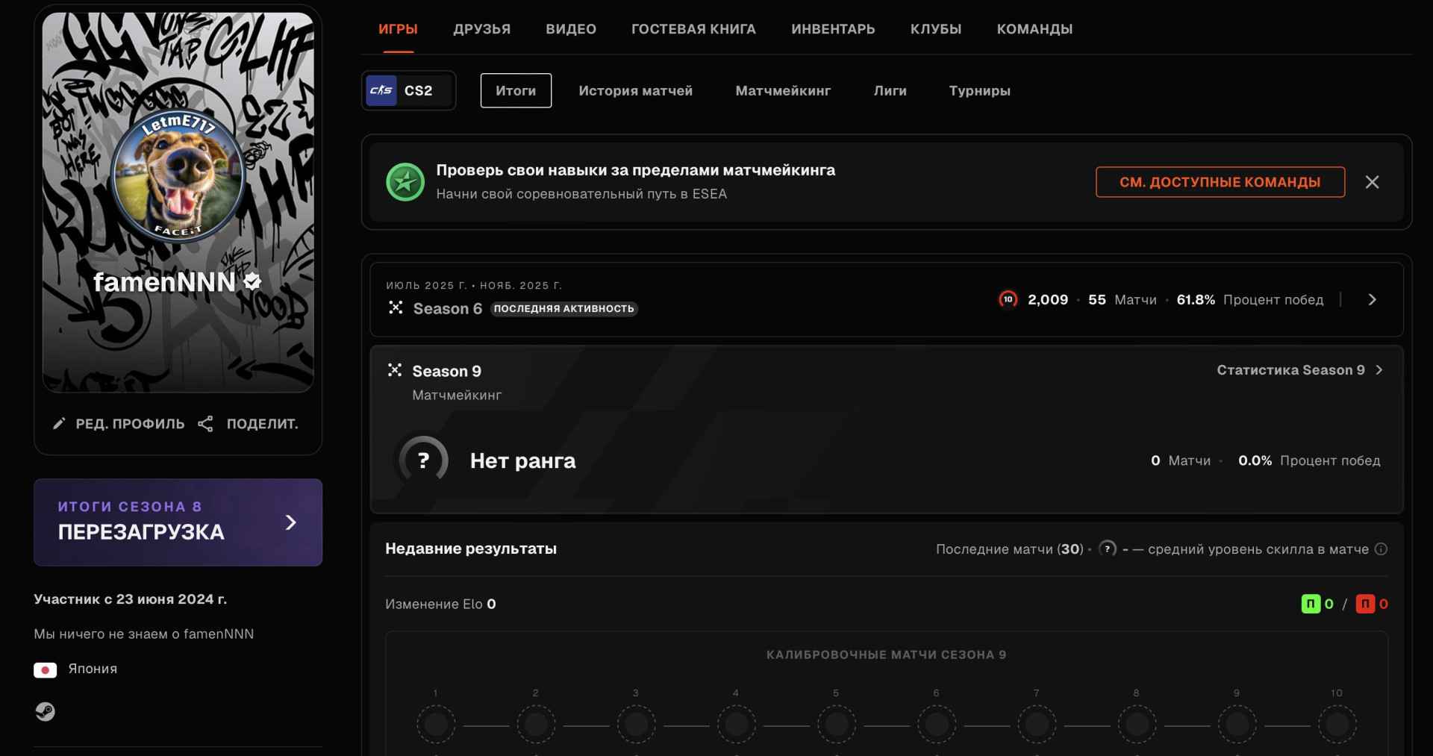The height and width of the screenshot is (756, 1433).
Task: Open История матчей sub-tab
Action: tap(636, 90)
